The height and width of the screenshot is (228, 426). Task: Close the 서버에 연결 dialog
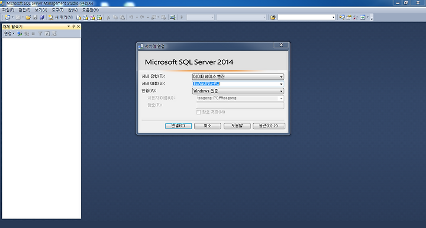click(x=281, y=45)
